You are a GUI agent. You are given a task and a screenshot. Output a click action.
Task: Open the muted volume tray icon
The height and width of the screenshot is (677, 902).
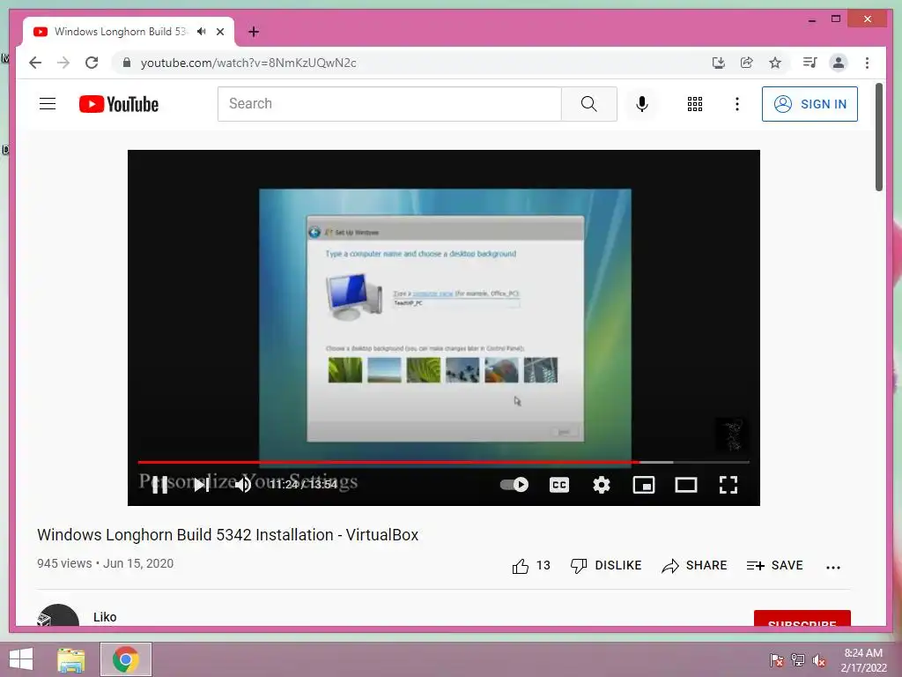point(819,659)
